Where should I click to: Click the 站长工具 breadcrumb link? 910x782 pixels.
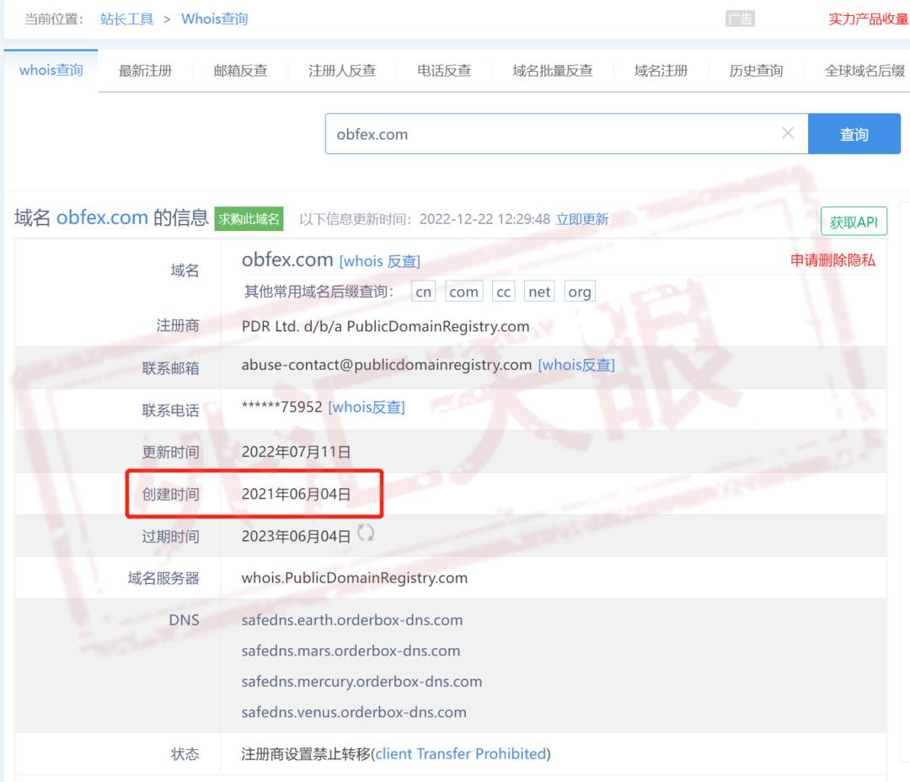(x=126, y=19)
